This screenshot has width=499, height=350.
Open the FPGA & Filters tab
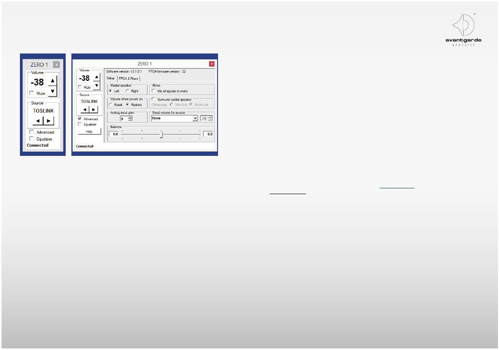[x=129, y=78]
